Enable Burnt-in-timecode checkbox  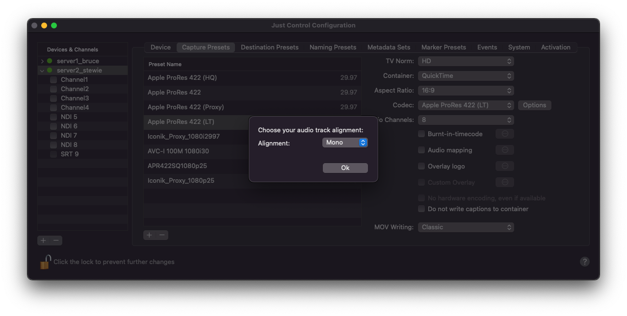tap(421, 134)
